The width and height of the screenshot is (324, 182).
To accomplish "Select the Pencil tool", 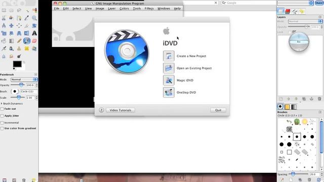I will click(x=19, y=41).
